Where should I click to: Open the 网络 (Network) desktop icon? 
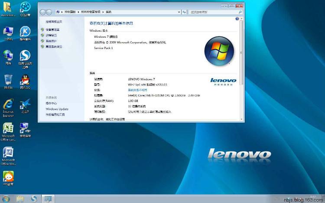click(8, 57)
